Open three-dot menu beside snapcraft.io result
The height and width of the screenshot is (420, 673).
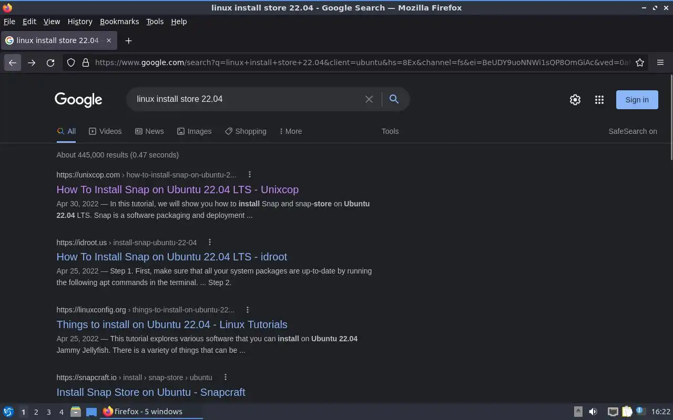226,377
